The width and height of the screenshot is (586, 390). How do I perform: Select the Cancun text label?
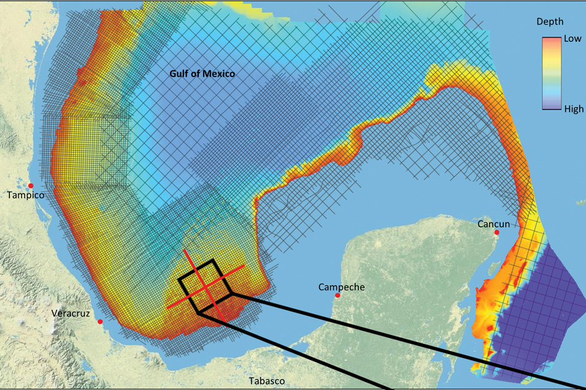495,224
